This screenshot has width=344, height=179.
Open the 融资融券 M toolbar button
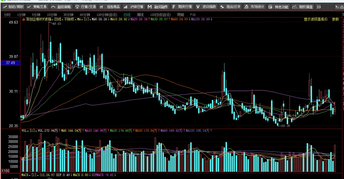click(158, 7)
